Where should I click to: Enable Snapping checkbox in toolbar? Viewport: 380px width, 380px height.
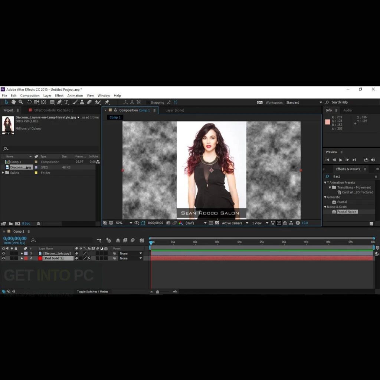(148, 102)
